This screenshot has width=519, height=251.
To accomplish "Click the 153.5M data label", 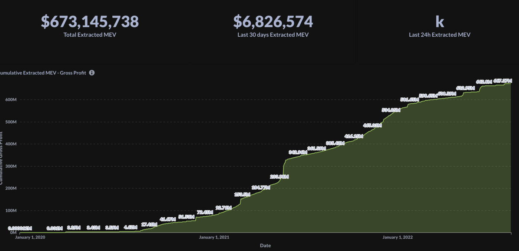I will click(242, 194).
